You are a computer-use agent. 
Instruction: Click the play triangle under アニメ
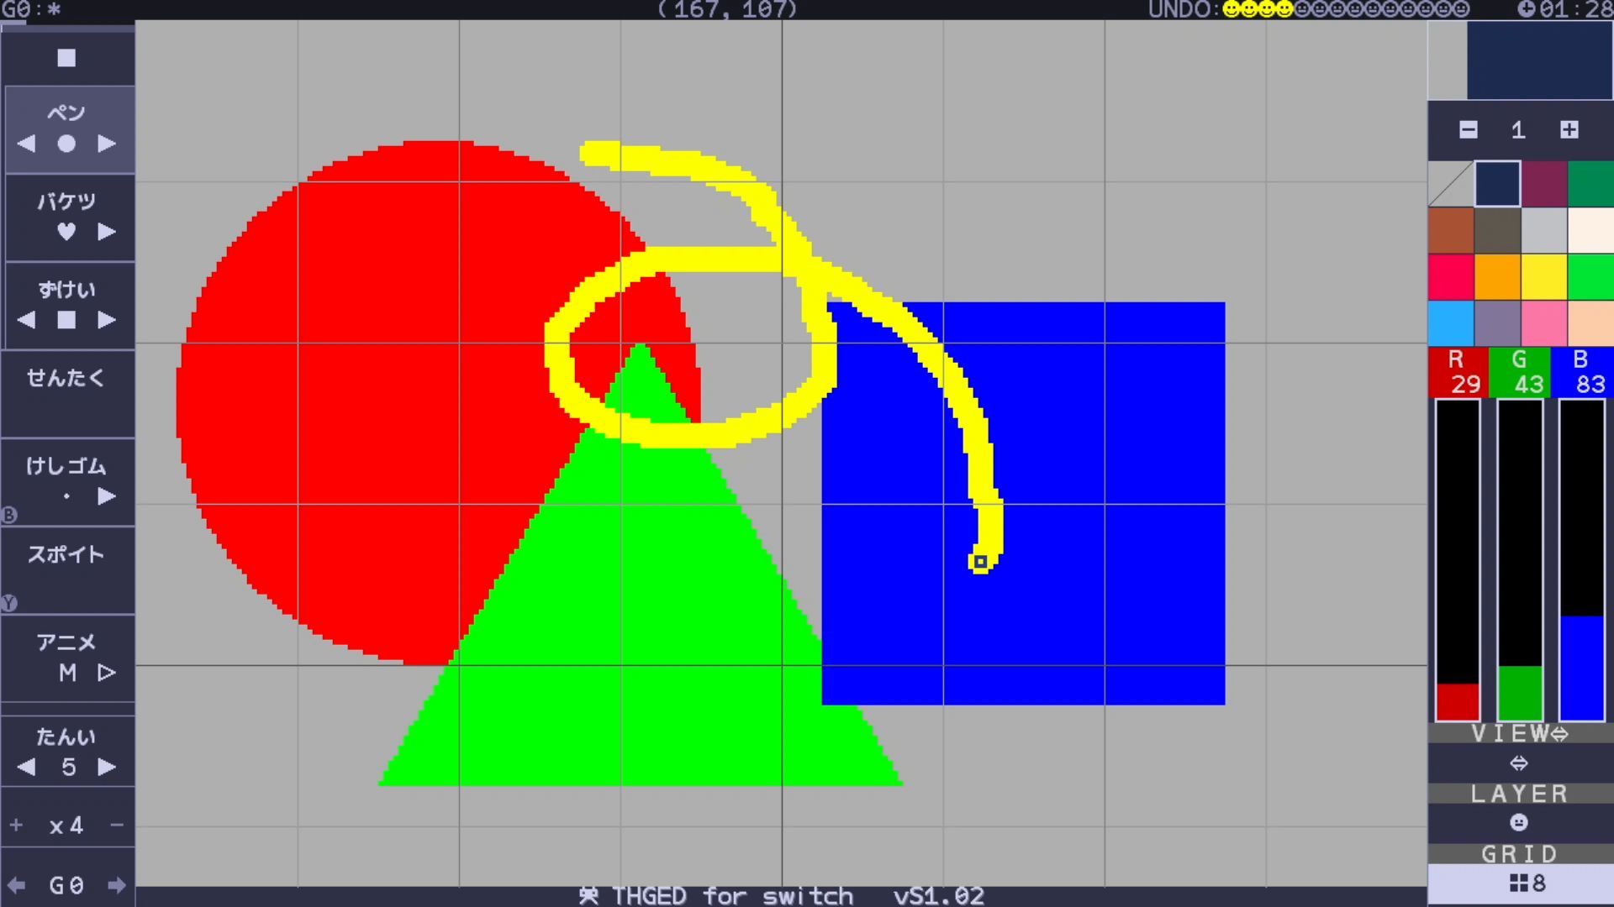(107, 673)
